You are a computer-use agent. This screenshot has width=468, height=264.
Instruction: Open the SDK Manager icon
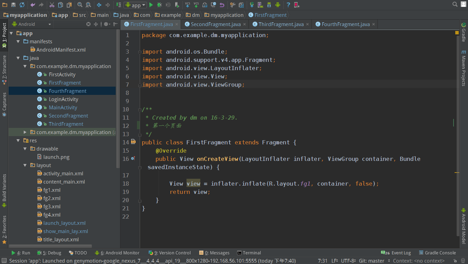269,5
